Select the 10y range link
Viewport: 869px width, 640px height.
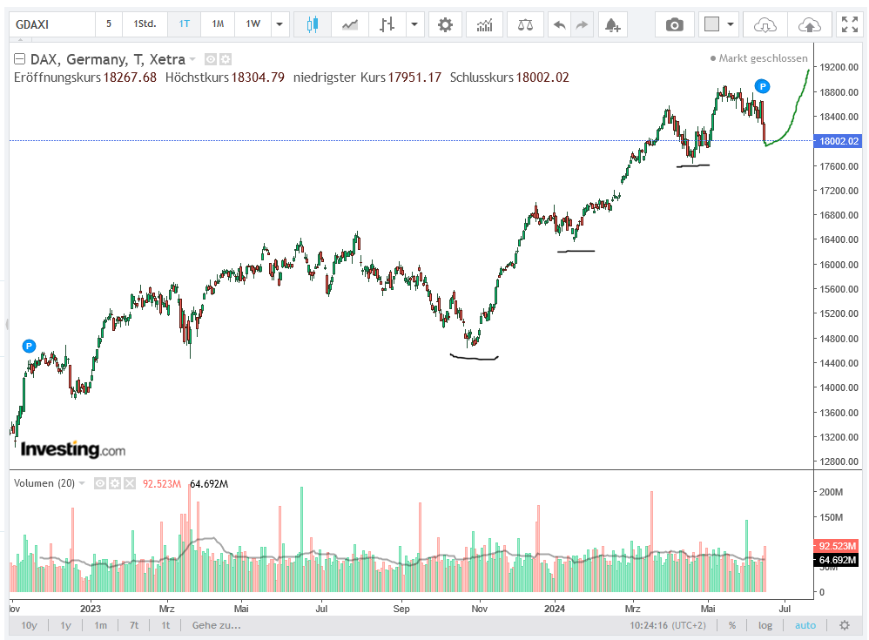coord(27,625)
